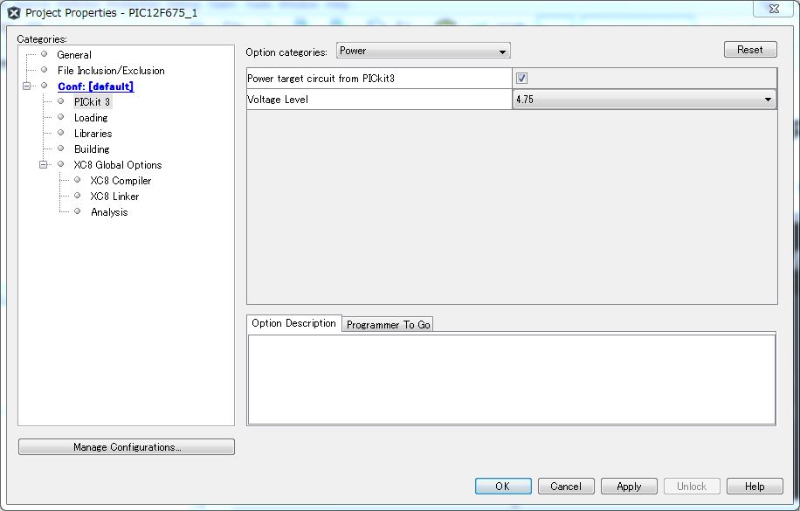
Task: Select the Loading category
Action: (x=91, y=118)
